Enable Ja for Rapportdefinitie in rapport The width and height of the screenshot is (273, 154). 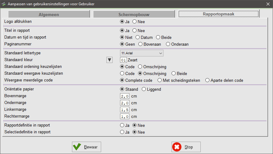point(122,125)
